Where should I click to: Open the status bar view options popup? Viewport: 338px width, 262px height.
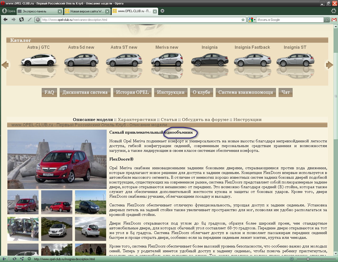(x=292, y=259)
